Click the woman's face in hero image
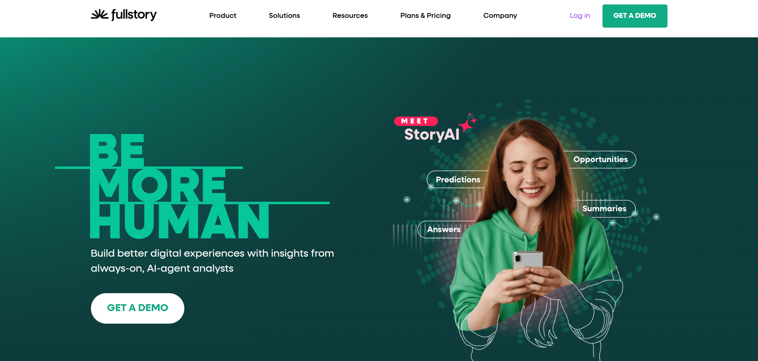758x361 pixels. click(x=531, y=175)
